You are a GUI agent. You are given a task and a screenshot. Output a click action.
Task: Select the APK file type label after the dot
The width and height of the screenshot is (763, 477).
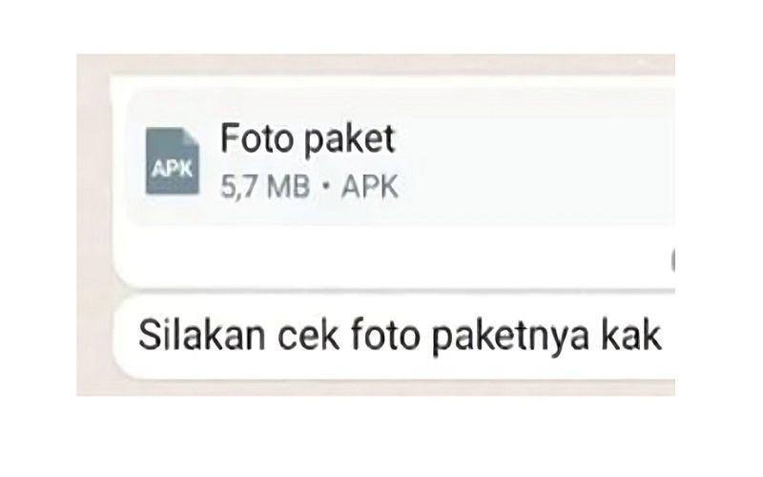(369, 186)
